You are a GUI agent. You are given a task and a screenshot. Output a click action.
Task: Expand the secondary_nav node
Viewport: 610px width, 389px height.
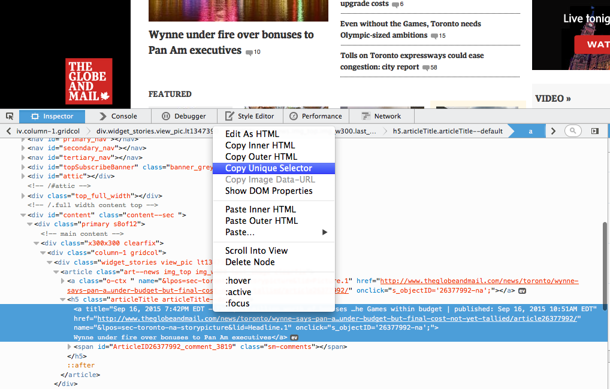(23, 148)
